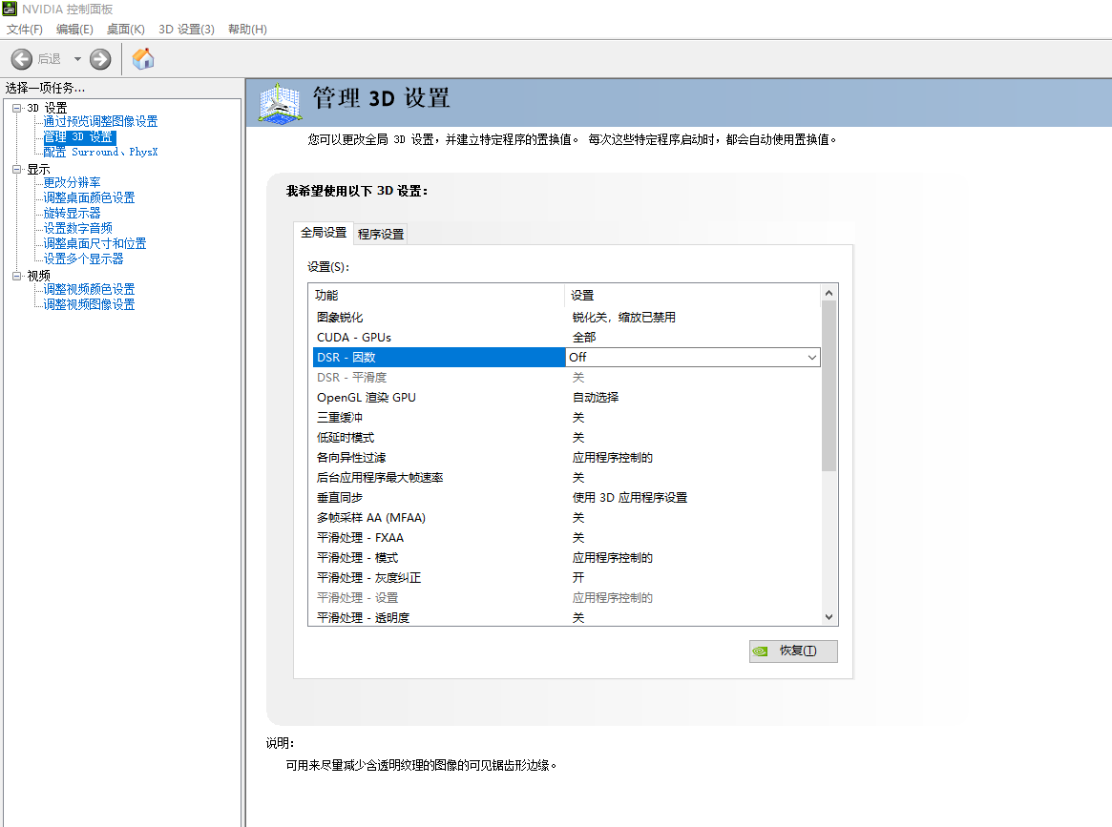1112x827 pixels.
Task: Open 调整视频颜色设置 in the sidebar
Action: click(x=89, y=289)
